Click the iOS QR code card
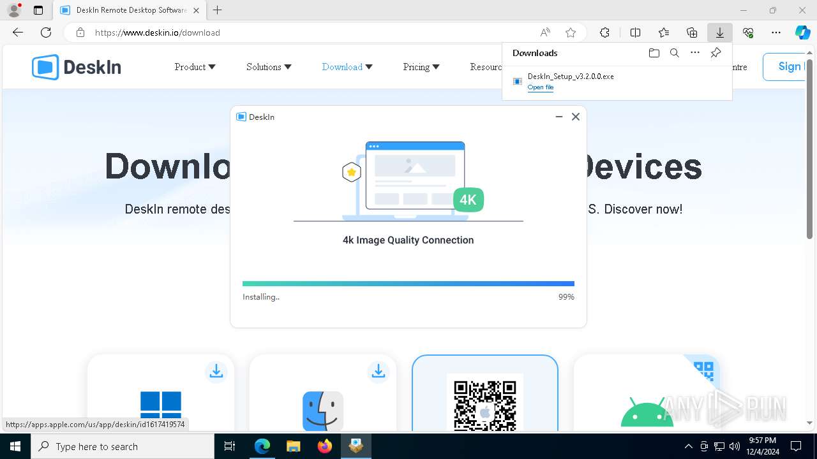Image resolution: width=817 pixels, height=459 pixels. (x=485, y=393)
